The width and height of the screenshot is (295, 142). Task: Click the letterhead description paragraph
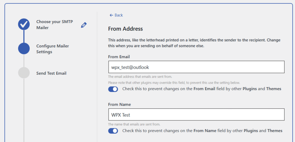pyautogui.click(x=194, y=43)
